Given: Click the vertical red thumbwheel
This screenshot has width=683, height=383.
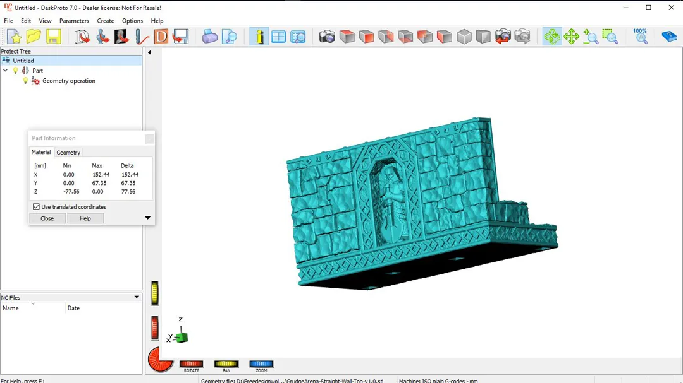Looking at the screenshot, I should 155,327.
